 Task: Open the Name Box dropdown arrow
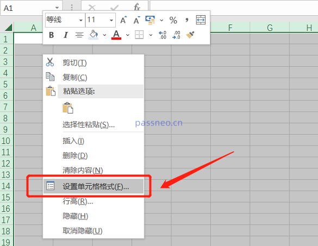(57, 8)
